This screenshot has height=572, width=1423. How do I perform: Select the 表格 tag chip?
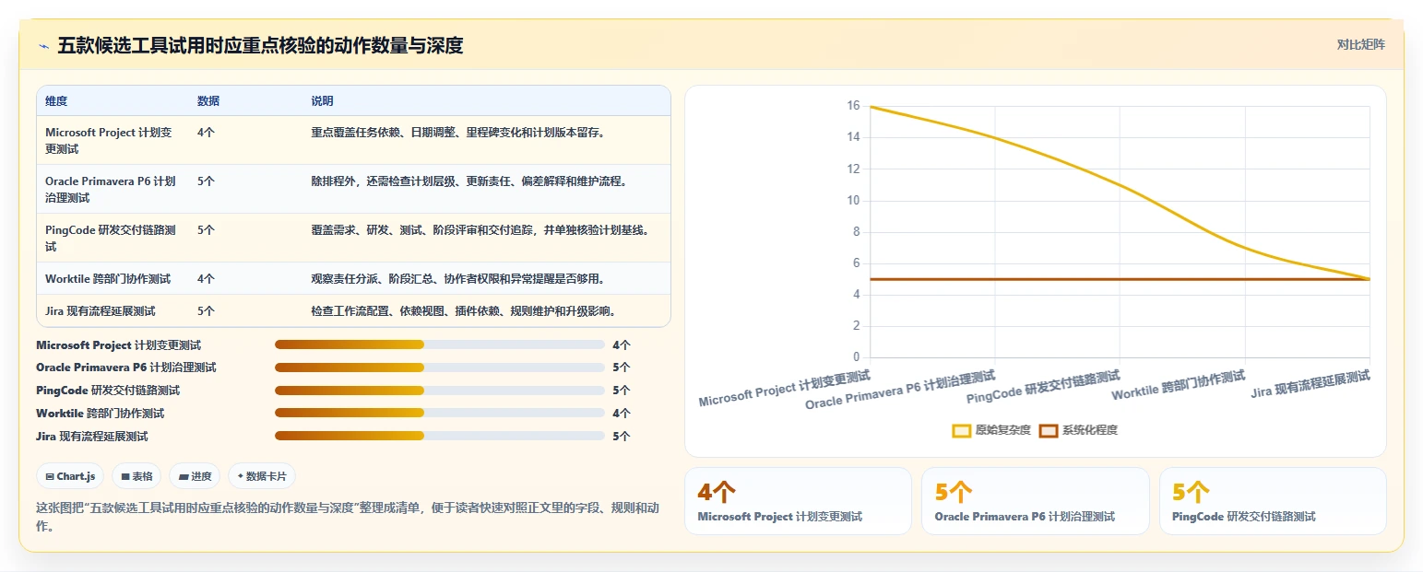[136, 476]
